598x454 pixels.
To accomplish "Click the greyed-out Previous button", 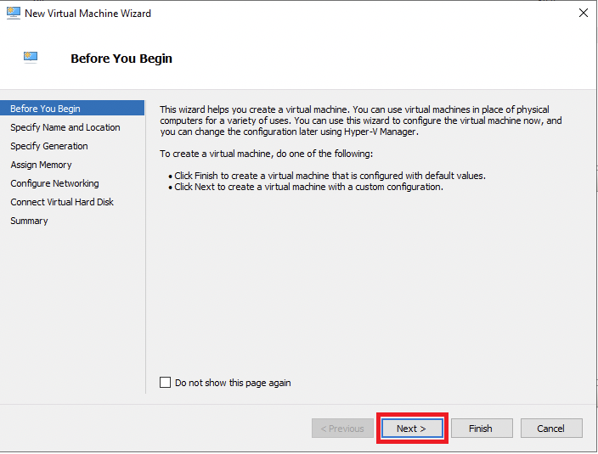I will 342,429.
